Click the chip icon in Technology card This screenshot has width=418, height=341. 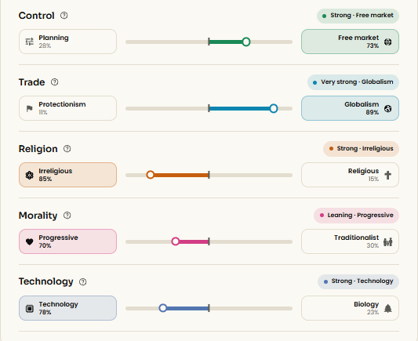pos(30,309)
